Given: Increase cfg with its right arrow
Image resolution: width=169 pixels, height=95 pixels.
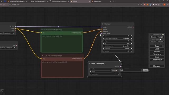Looking at the screenshot, I should pos(132,43).
